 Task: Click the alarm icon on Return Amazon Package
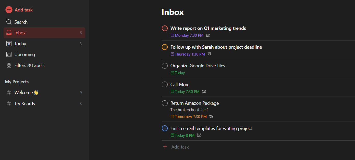[211, 116]
